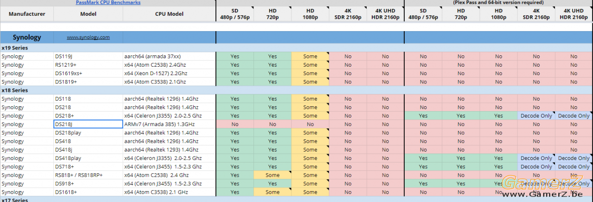Select the Celeron J3455 CPU cell for DS918+
Screen dimensions: 593x202
[169, 183]
